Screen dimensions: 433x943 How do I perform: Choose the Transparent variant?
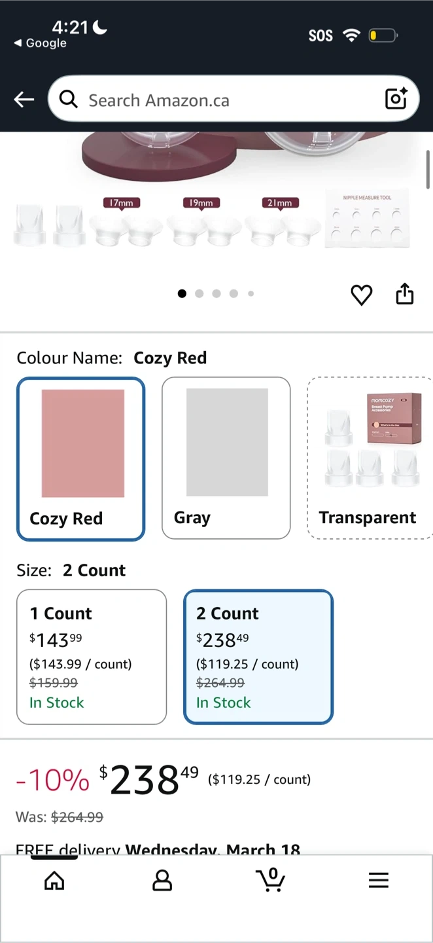click(368, 458)
